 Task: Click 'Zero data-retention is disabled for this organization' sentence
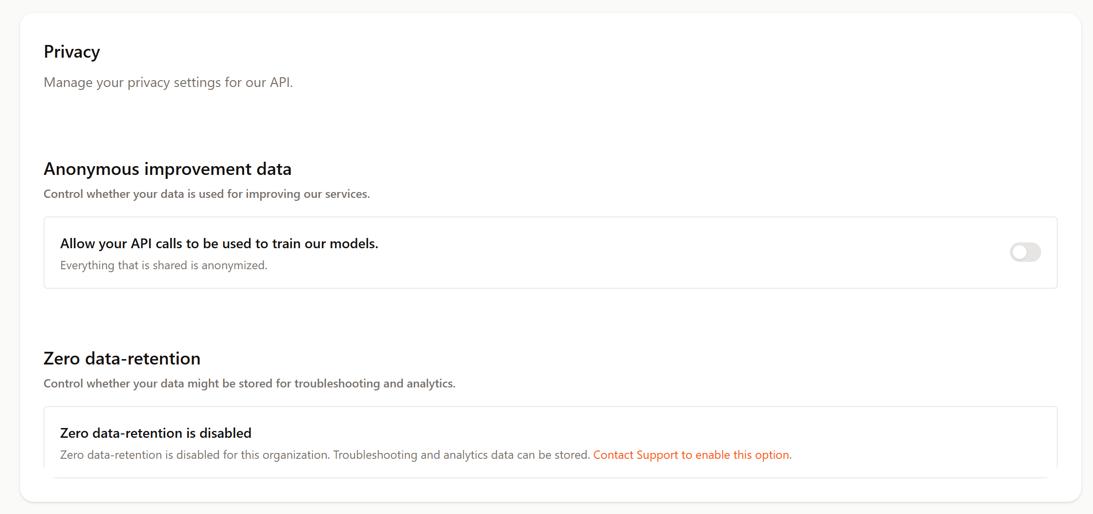(195, 455)
